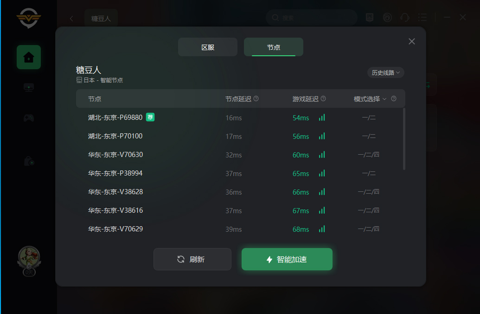The image size is (480, 314).
Task: Click mode options for V70629 row
Action: coord(369,229)
